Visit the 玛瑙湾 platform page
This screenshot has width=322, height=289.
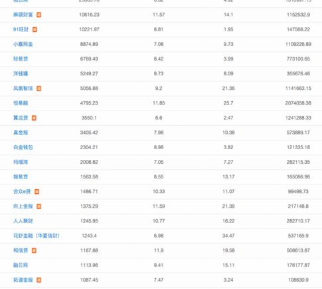click(21, 162)
